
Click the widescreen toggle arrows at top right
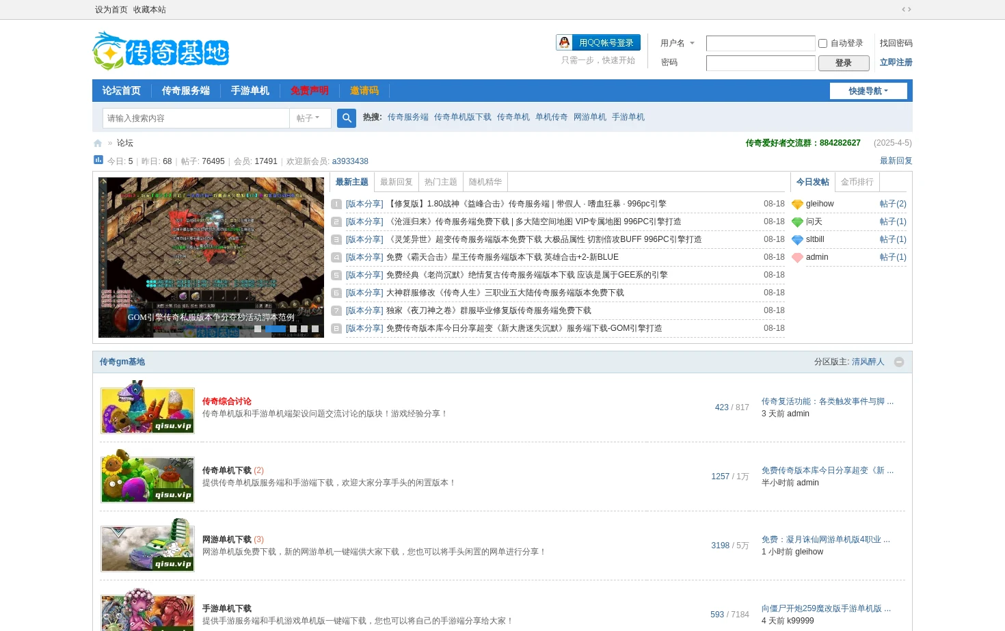point(907,10)
